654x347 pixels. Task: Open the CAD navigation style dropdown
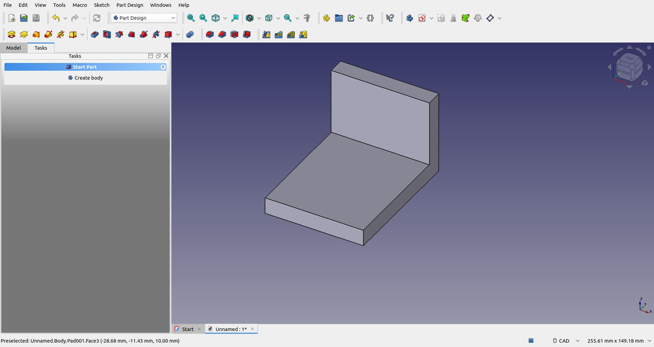[577, 341]
